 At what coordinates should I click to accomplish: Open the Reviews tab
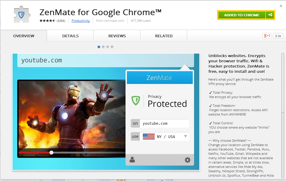click(117, 36)
